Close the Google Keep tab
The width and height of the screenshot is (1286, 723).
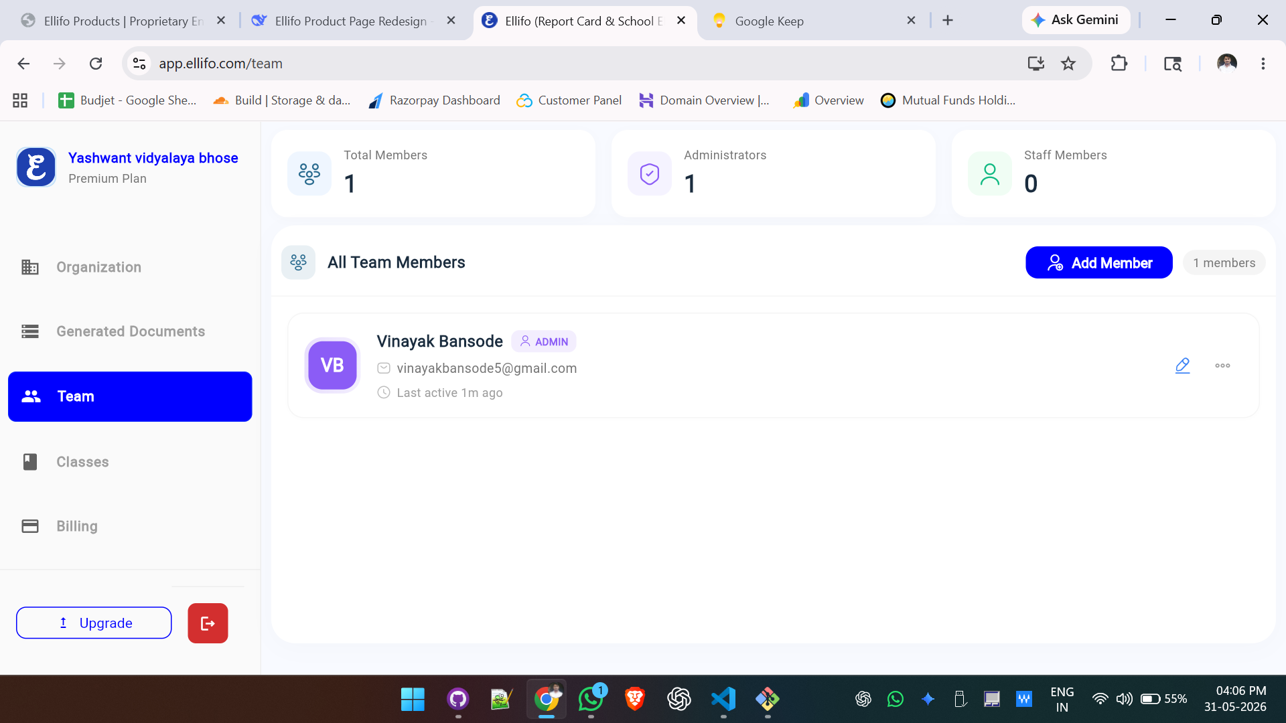pyautogui.click(x=911, y=21)
